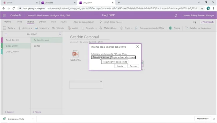Click the Seleccionar archivo button
217x123 pixels.
[x=101, y=57]
